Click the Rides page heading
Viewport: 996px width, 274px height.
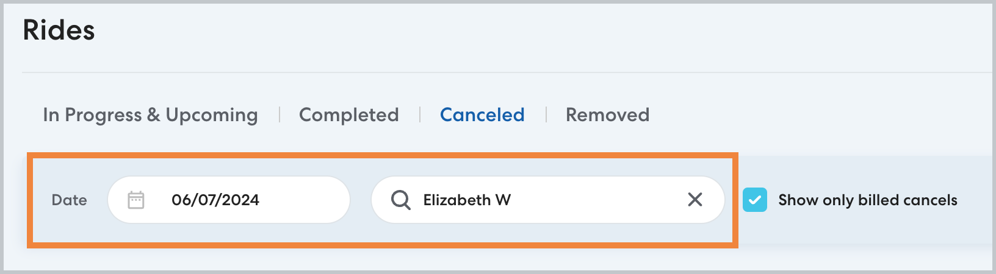coord(59,30)
